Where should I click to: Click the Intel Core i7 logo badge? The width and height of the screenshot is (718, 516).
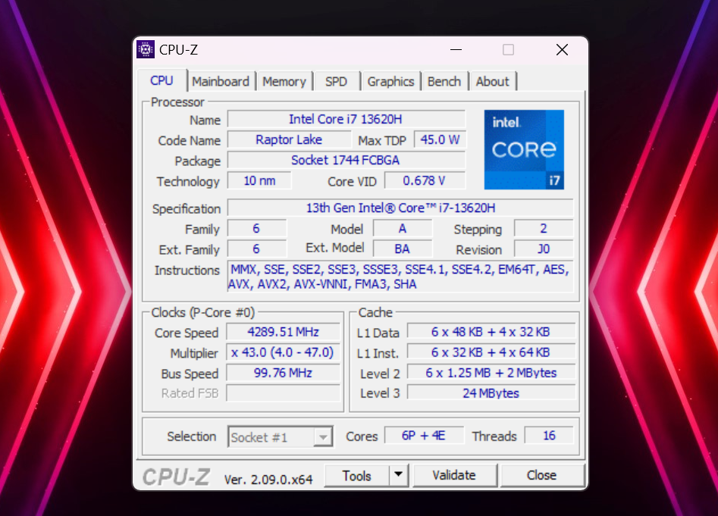524,149
